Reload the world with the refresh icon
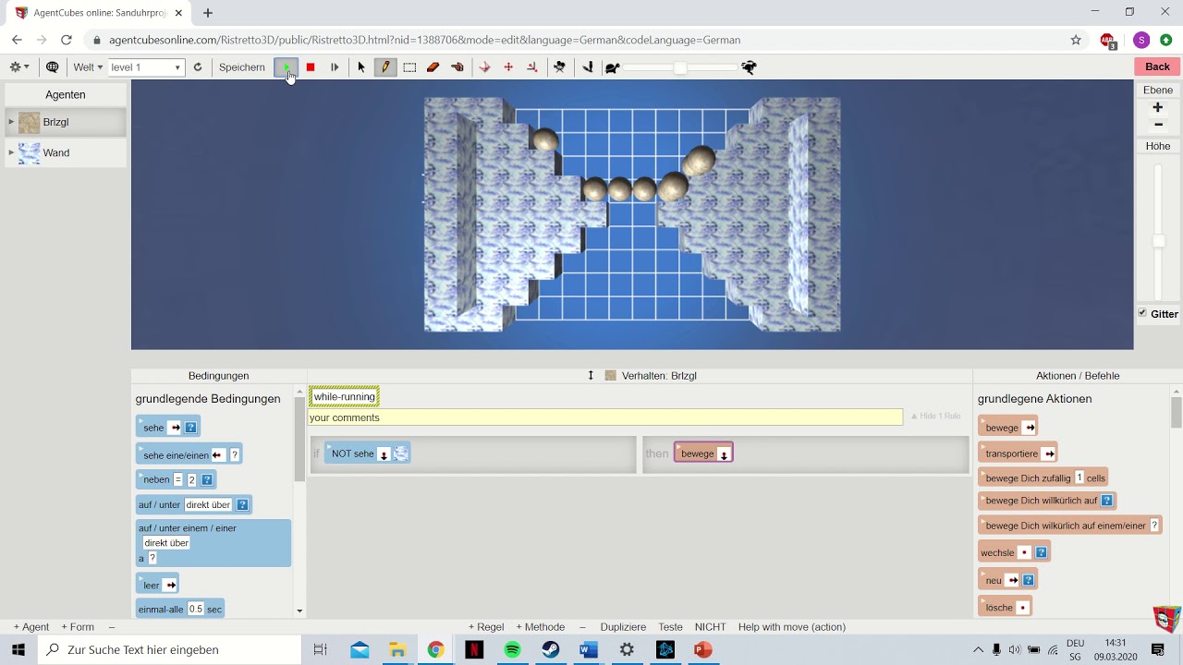 198,66
